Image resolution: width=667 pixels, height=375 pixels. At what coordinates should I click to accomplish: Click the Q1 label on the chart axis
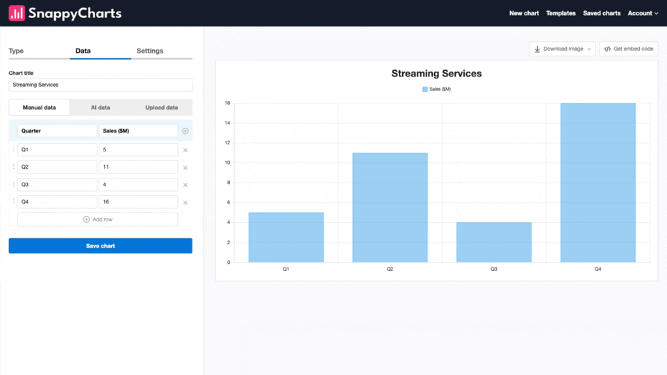286,269
